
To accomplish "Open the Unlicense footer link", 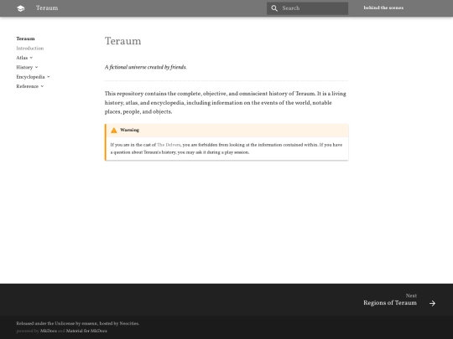I will [x=65, y=323].
